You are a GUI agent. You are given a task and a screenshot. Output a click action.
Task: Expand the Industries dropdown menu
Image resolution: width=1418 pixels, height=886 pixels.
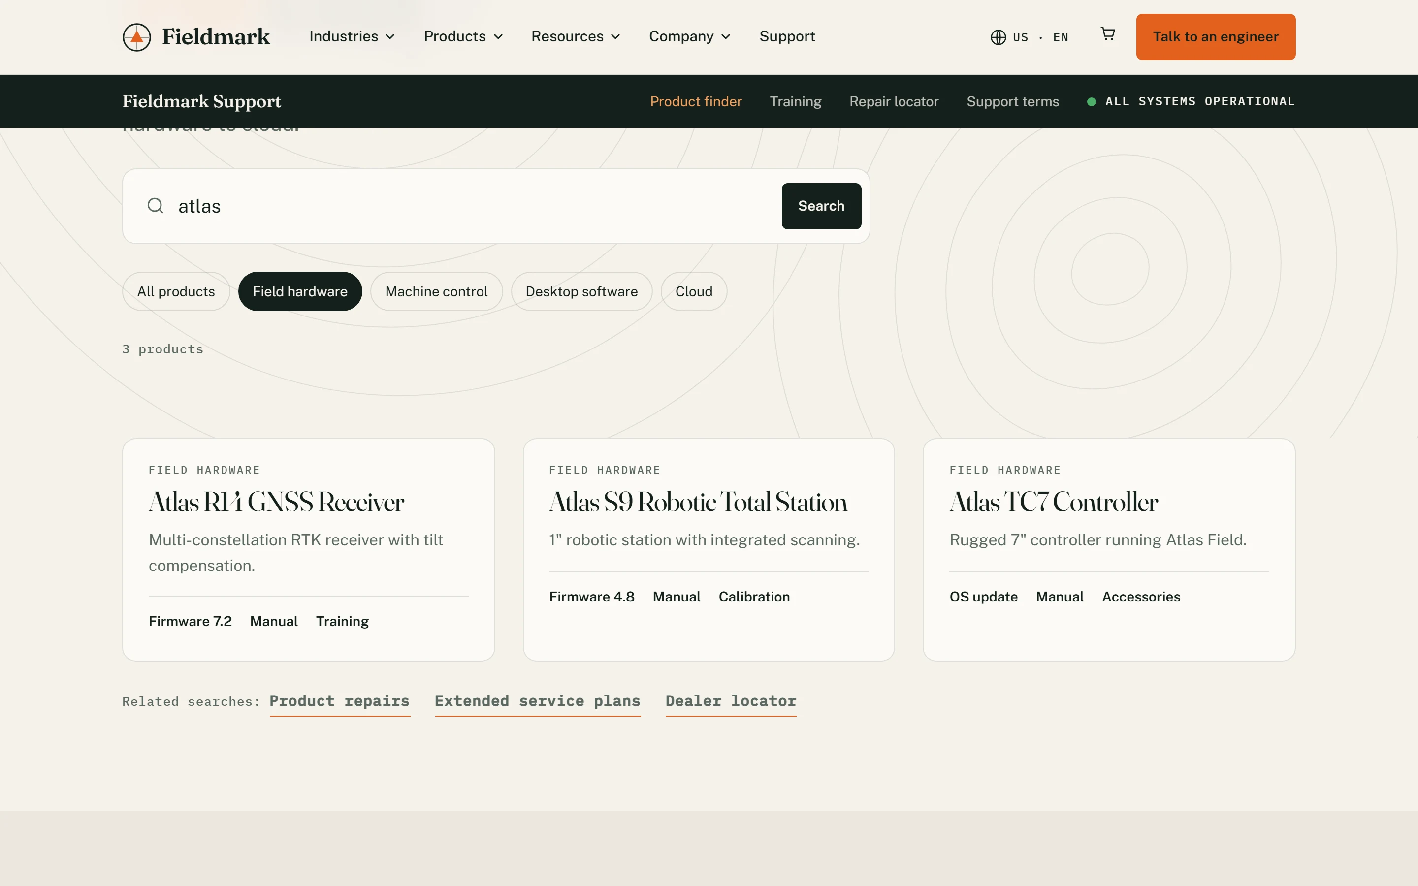[352, 36]
